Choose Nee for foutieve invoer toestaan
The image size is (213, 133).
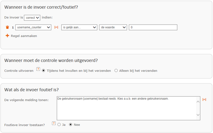click(x=71, y=124)
